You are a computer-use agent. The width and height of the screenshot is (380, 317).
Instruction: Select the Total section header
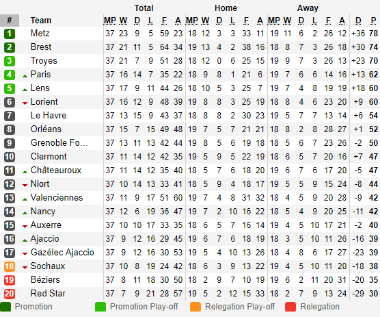pyautogui.click(x=144, y=8)
